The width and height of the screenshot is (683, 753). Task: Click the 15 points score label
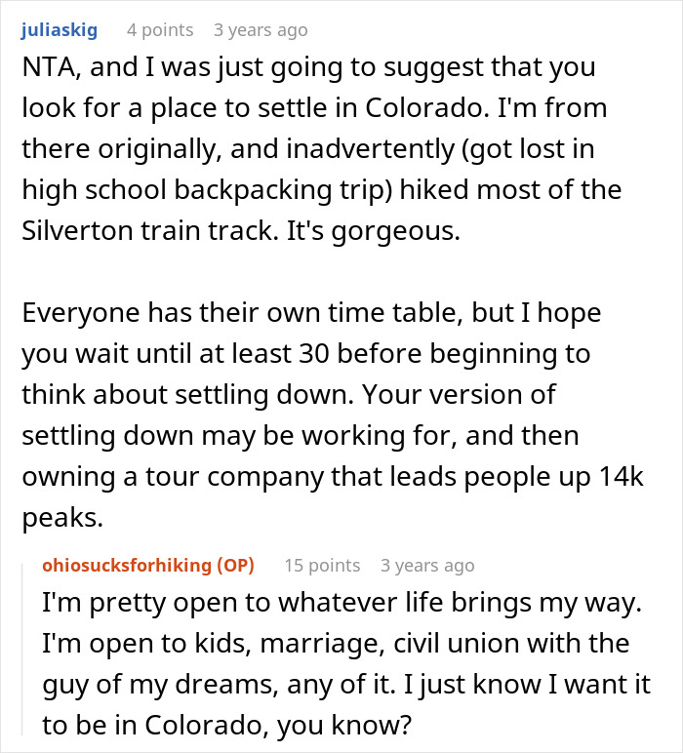[x=322, y=566]
